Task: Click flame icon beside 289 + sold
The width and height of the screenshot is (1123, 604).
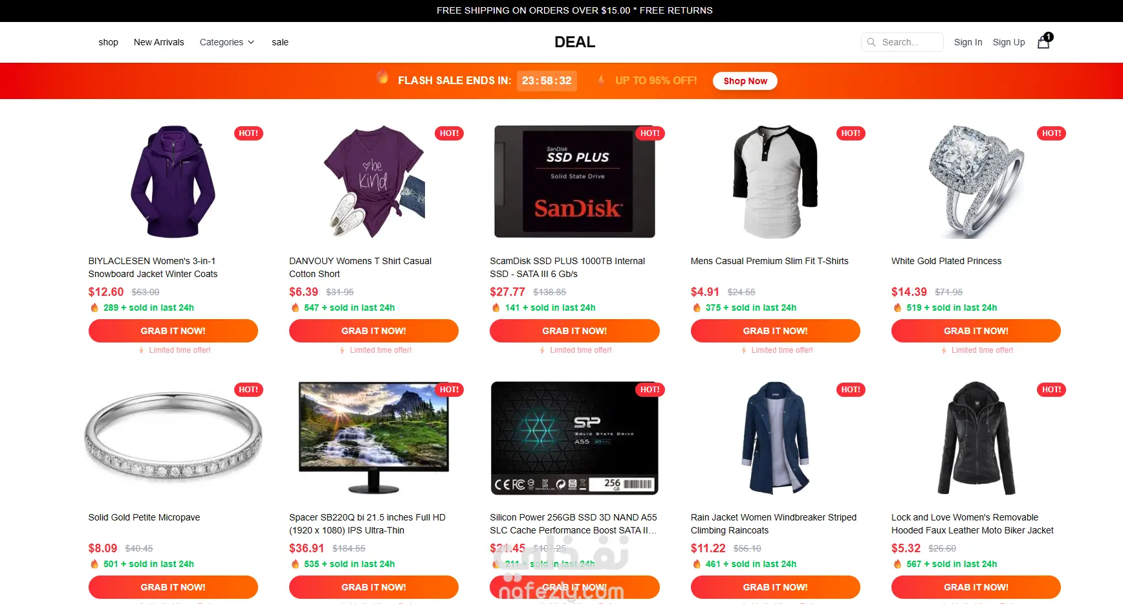Action: pyautogui.click(x=94, y=308)
